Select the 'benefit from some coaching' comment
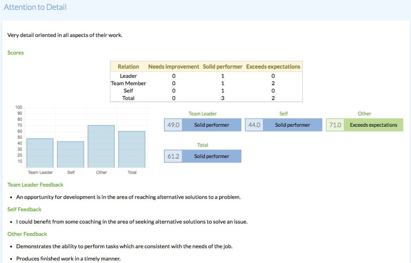This screenshot has width=411, height=263. tap(132, 221)
